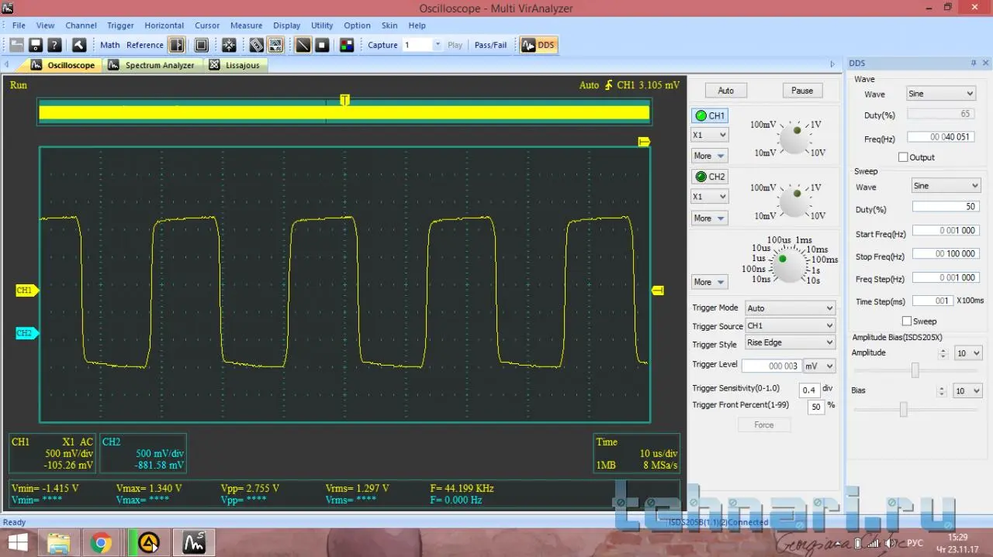Expand the DDS Wave type dropdown

(x=940, y=94)
